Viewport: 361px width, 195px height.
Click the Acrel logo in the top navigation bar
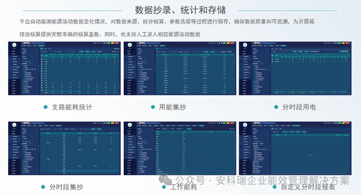[x=26, y=43]
